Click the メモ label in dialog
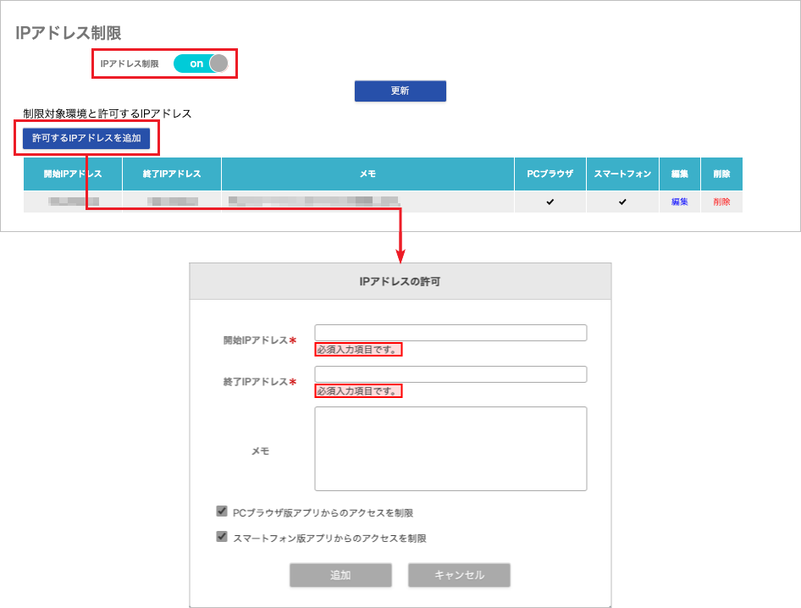Screen dimensions: 801x608 [260, 451]
